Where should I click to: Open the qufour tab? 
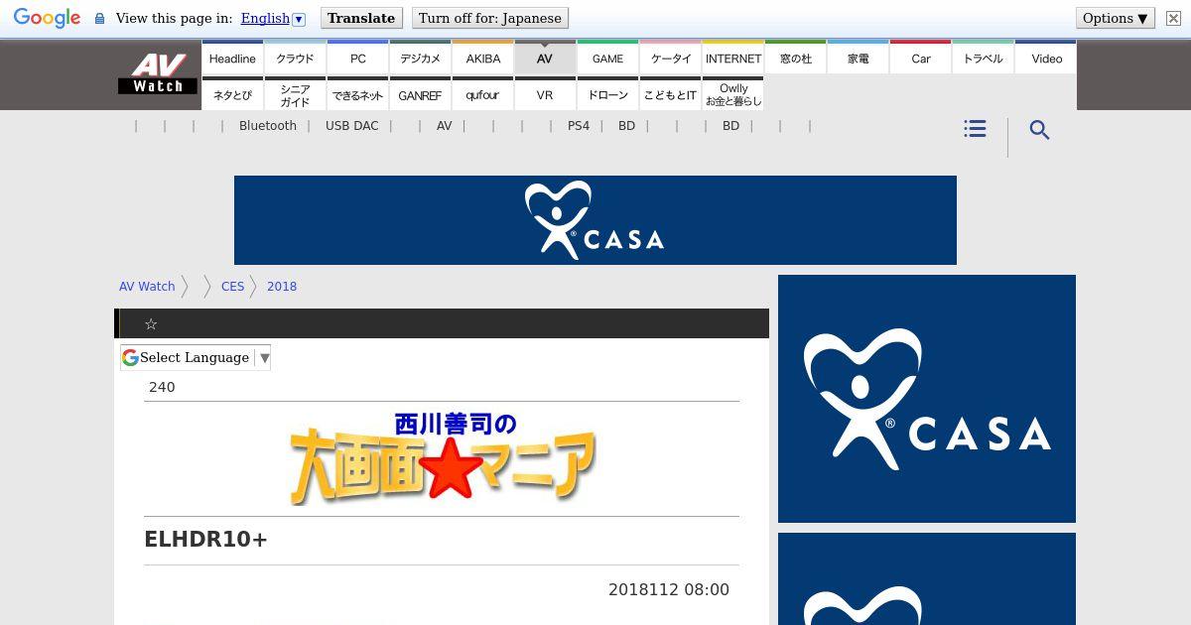pos(482,94)
